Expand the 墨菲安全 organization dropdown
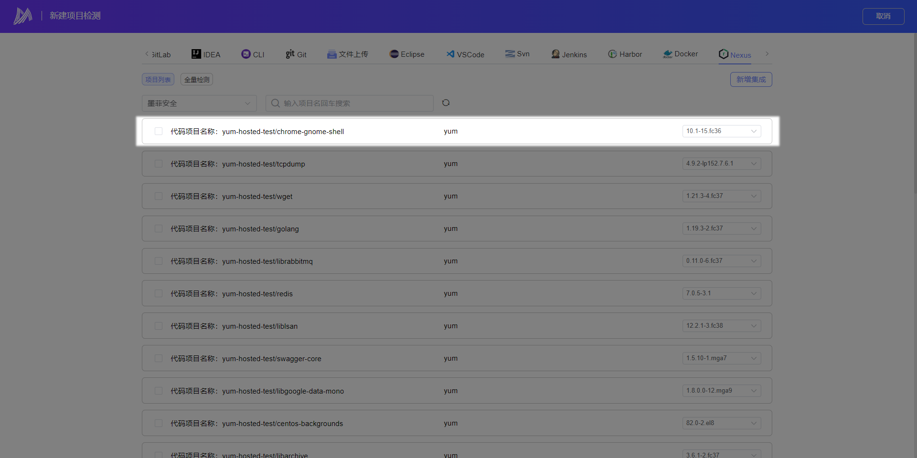Viewport: 917px width, 458px height. pyautogui.click(x=199, y=103)
